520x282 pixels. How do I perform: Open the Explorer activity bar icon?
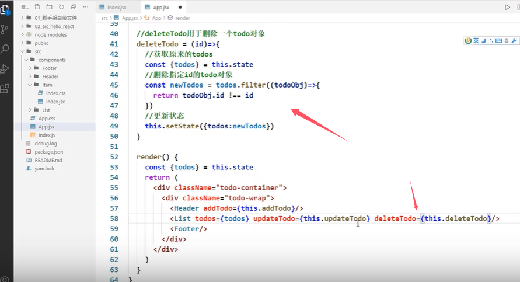[5, 9]
